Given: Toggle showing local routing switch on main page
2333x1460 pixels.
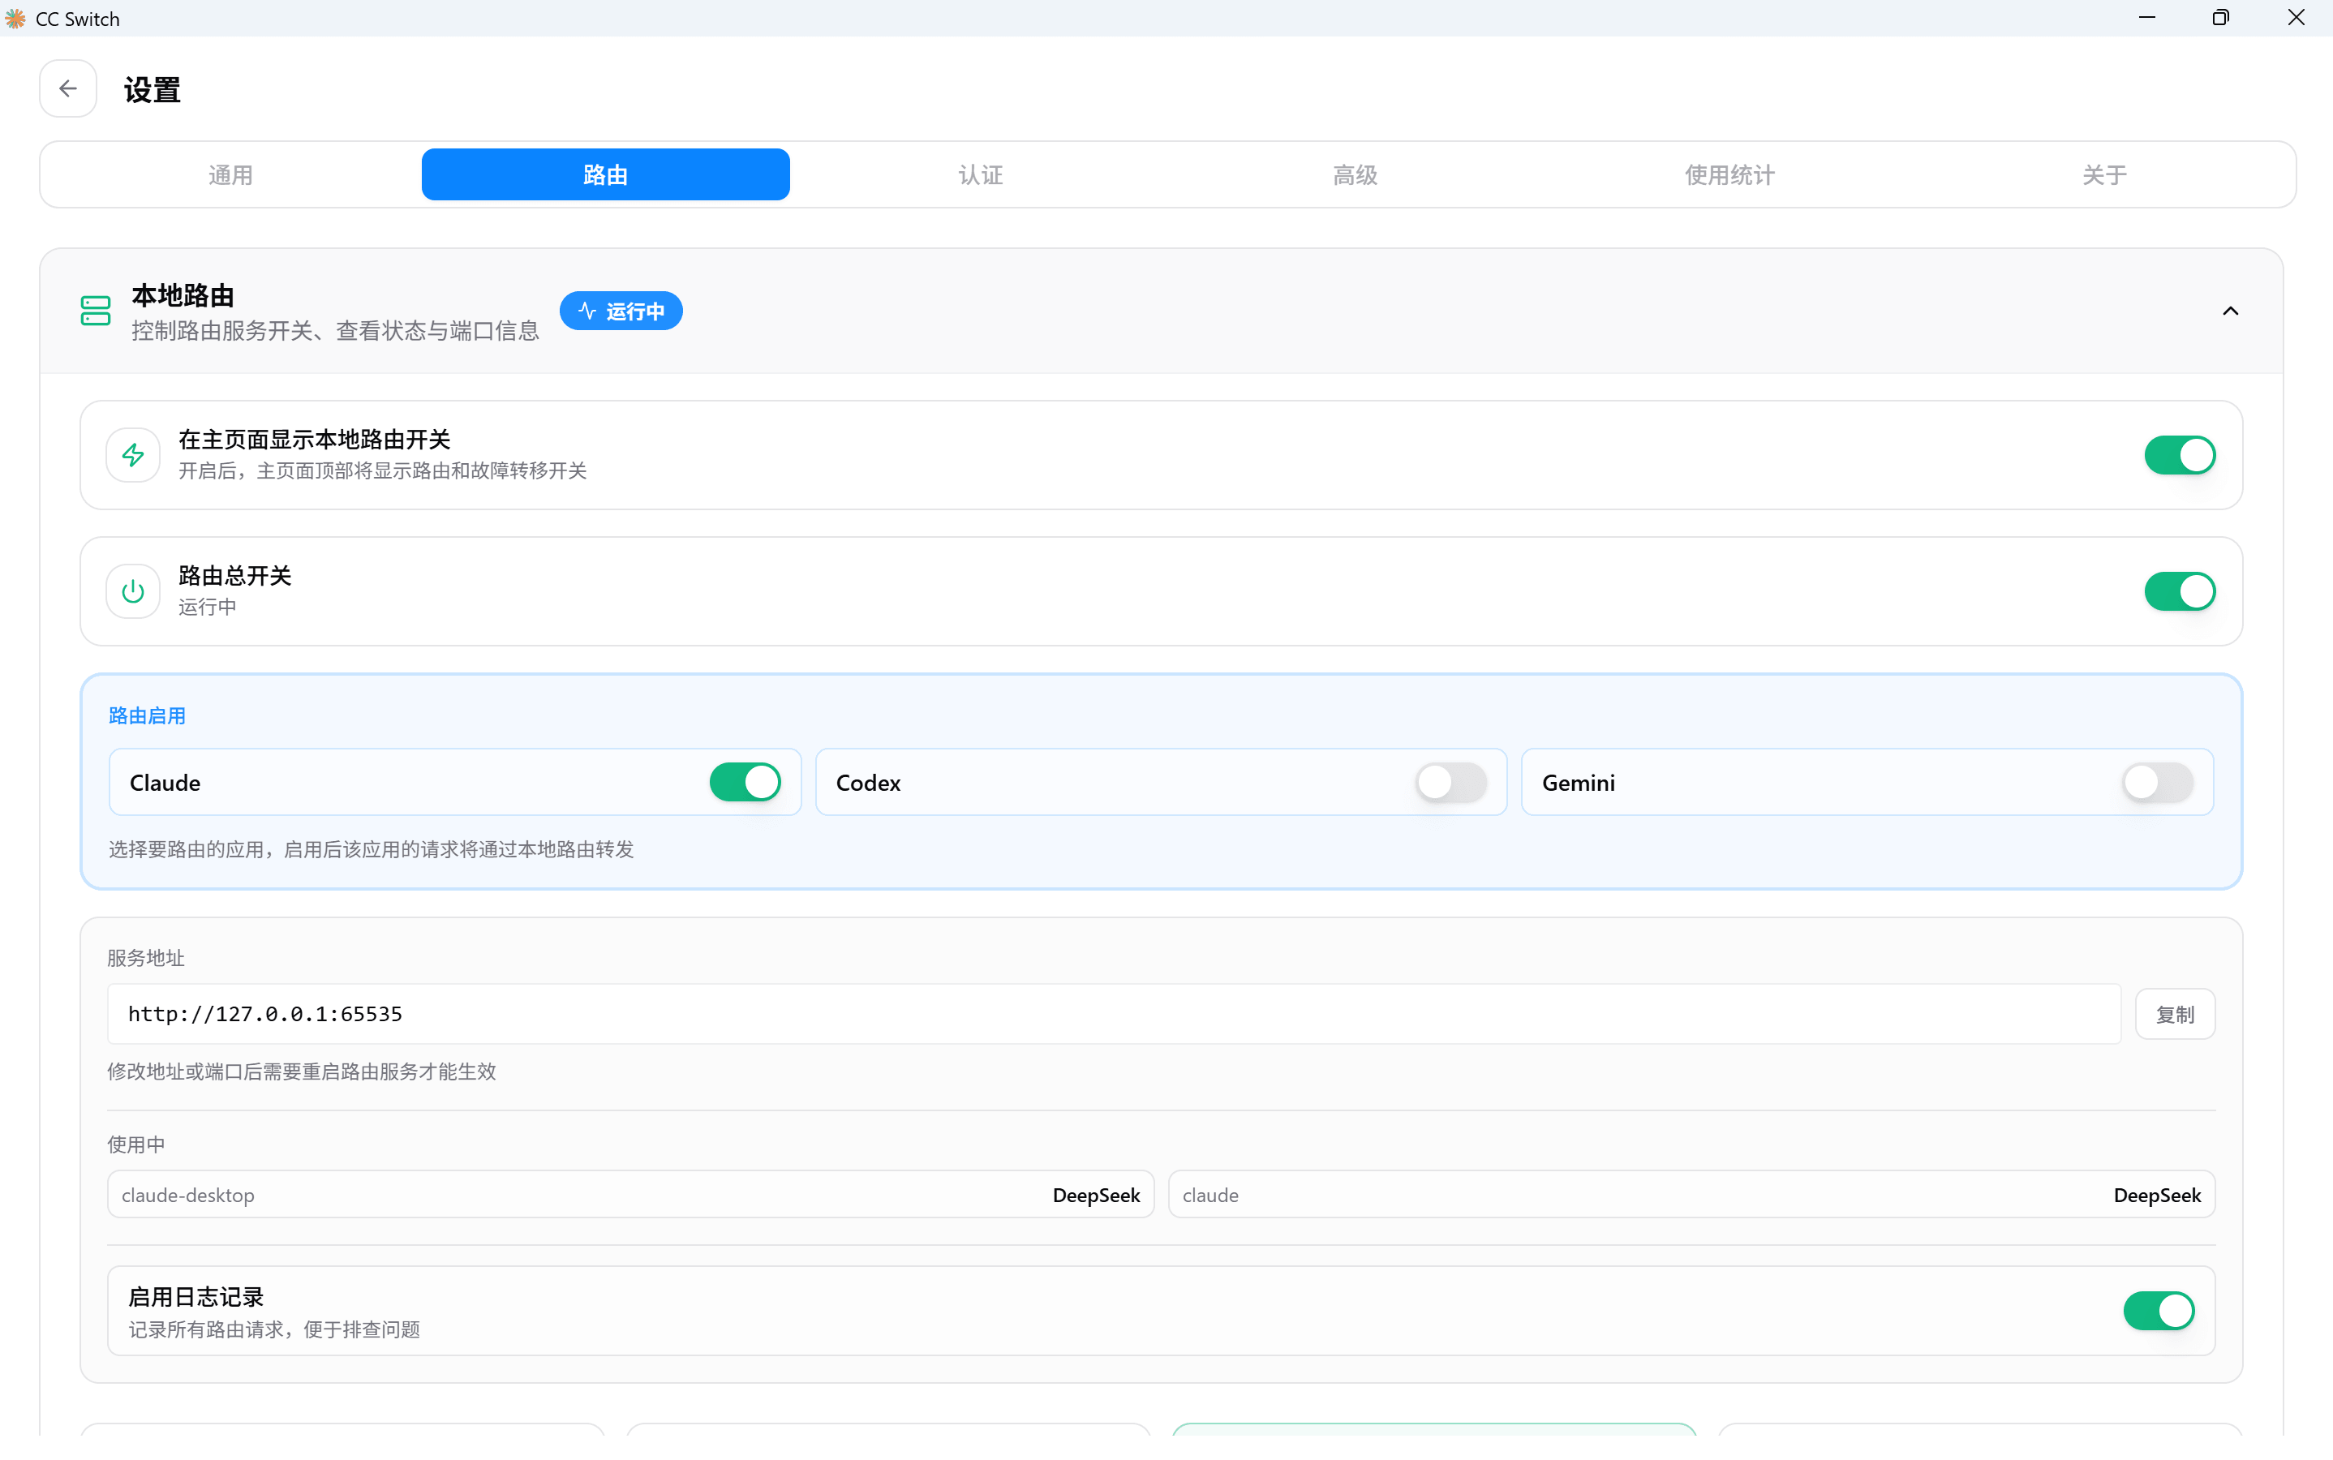Looking at the screenshot, I should [2180, 455].
